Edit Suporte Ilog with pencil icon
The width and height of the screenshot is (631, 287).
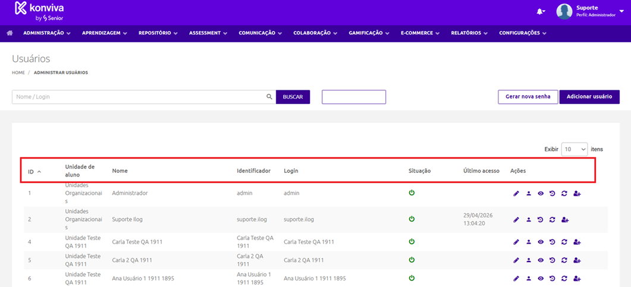(516, 220)
